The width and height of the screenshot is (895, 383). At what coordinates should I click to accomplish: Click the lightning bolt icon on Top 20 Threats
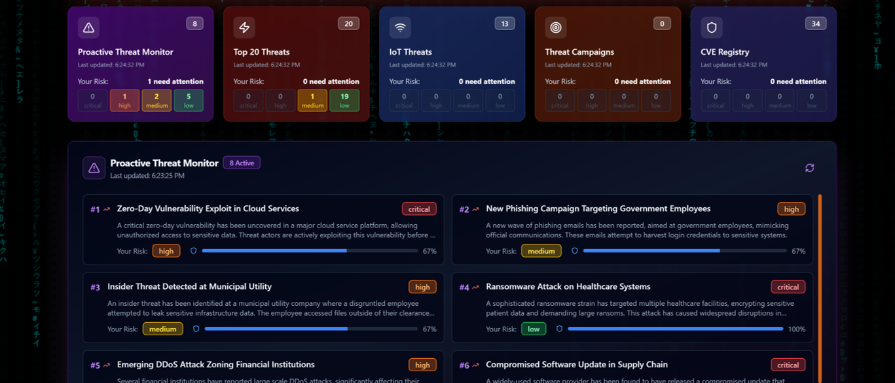click(244, 27)
